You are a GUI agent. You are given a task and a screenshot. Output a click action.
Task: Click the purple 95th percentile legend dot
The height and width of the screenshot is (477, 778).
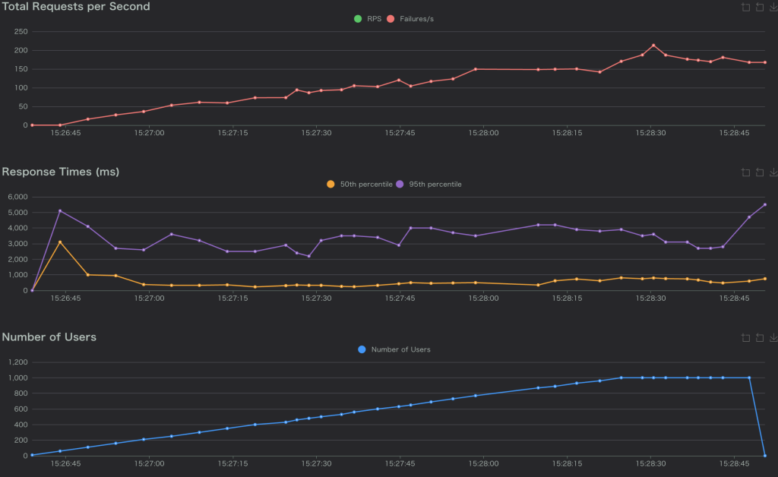tap(400, 184)
